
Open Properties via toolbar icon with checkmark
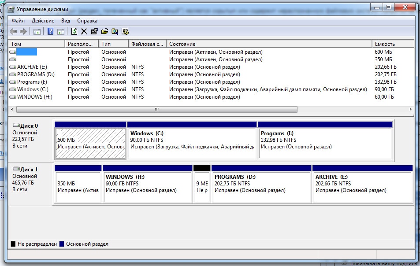pyautogui.click(x=94, y=31)
